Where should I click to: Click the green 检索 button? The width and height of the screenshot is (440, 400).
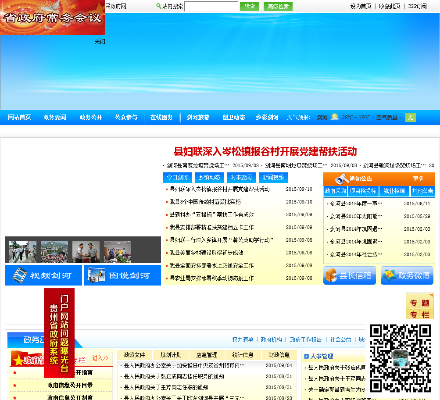pyautogui.click(x=250, y=6)
